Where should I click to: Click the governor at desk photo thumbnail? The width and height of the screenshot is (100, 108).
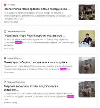point(87,39)
